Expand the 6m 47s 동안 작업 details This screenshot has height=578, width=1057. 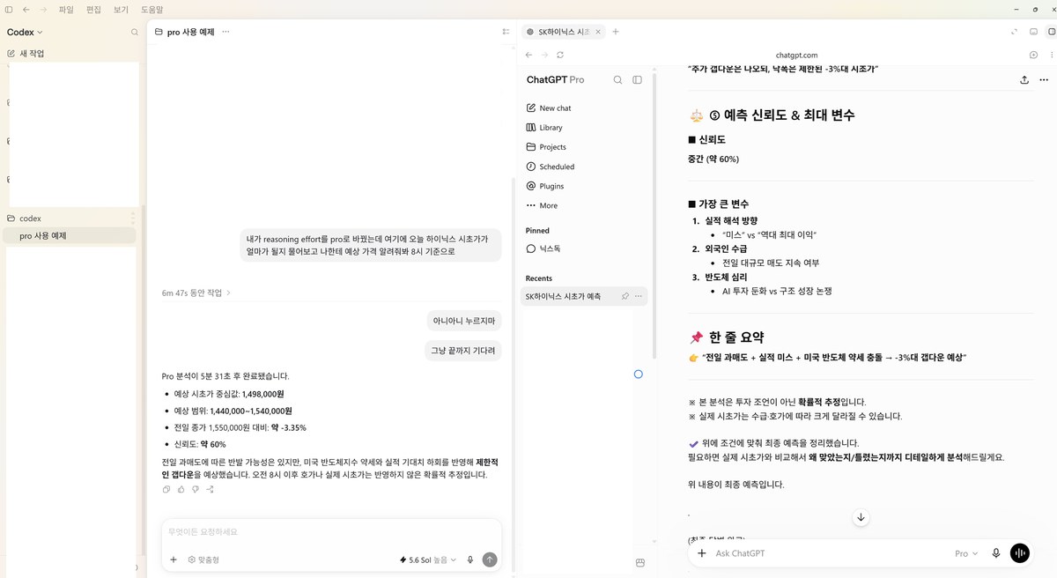[196, 293]
